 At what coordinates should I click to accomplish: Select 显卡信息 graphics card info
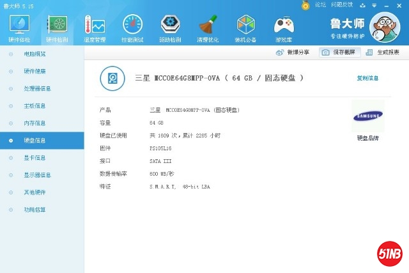(x=35, y=157)
